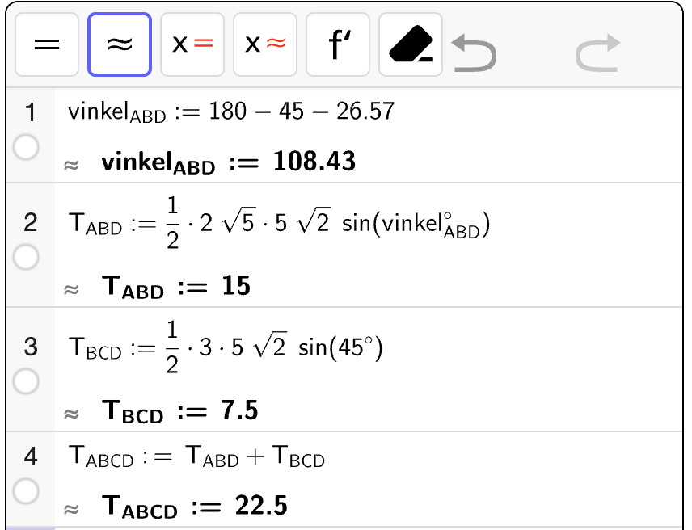Select the Numeric approximation (≈) tool
The width and height of the screenshot is (692, 530).
120,44
